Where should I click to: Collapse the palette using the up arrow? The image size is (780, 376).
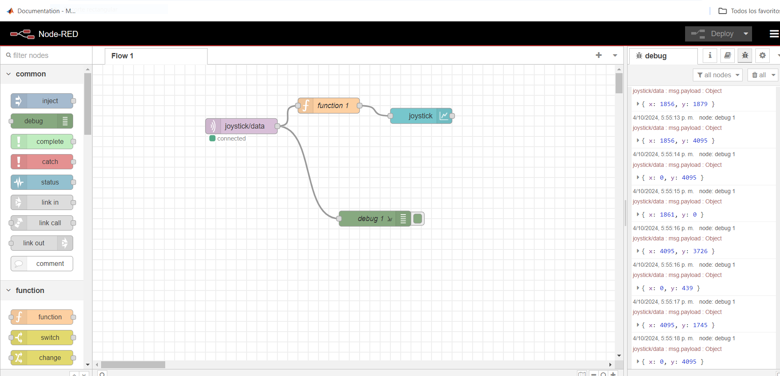(x=74, y=374)
